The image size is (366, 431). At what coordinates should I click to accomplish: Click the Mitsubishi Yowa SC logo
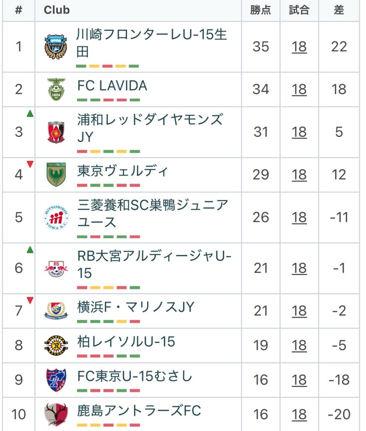click(56, 217)
